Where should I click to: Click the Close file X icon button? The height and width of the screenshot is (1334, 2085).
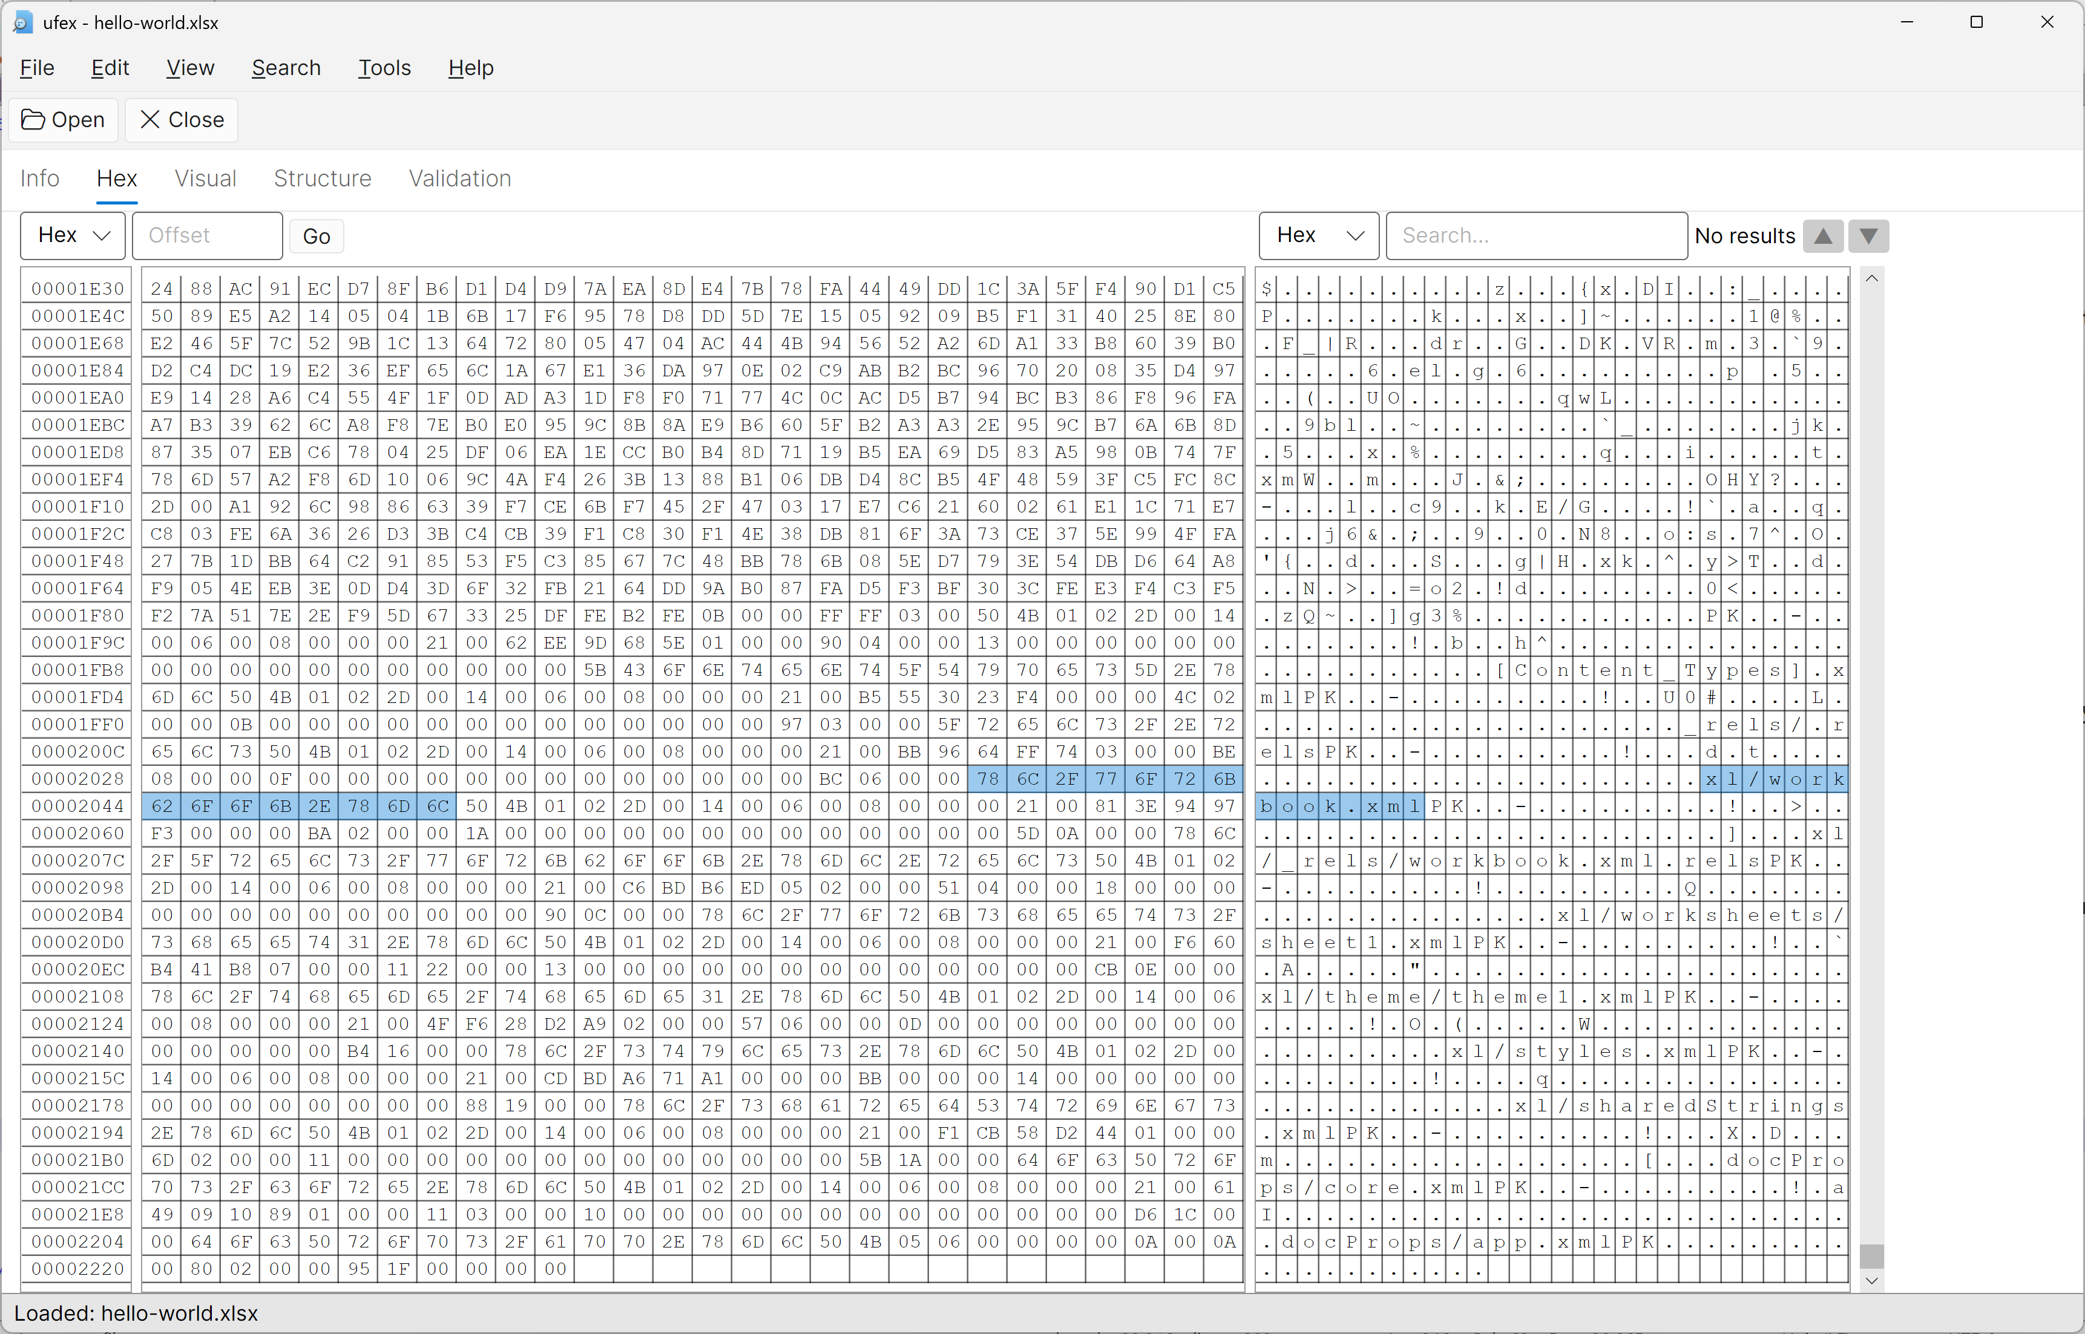[182, 120]
